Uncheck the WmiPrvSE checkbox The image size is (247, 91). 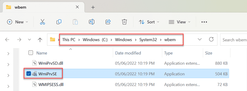[x=29, y=74]
